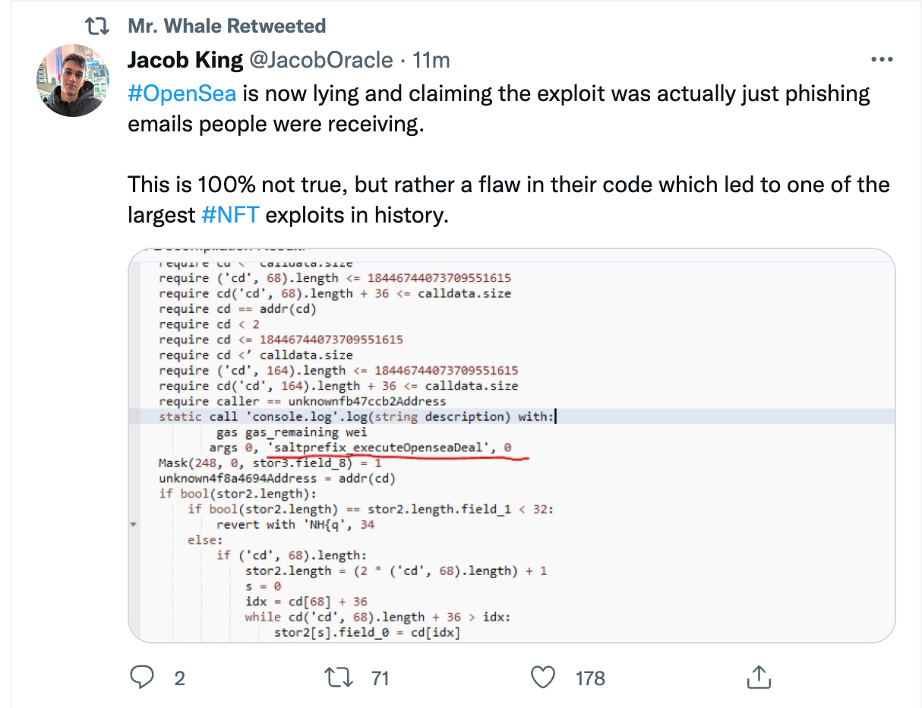
Task: Click the like count of 178
Action: point(590,678)
